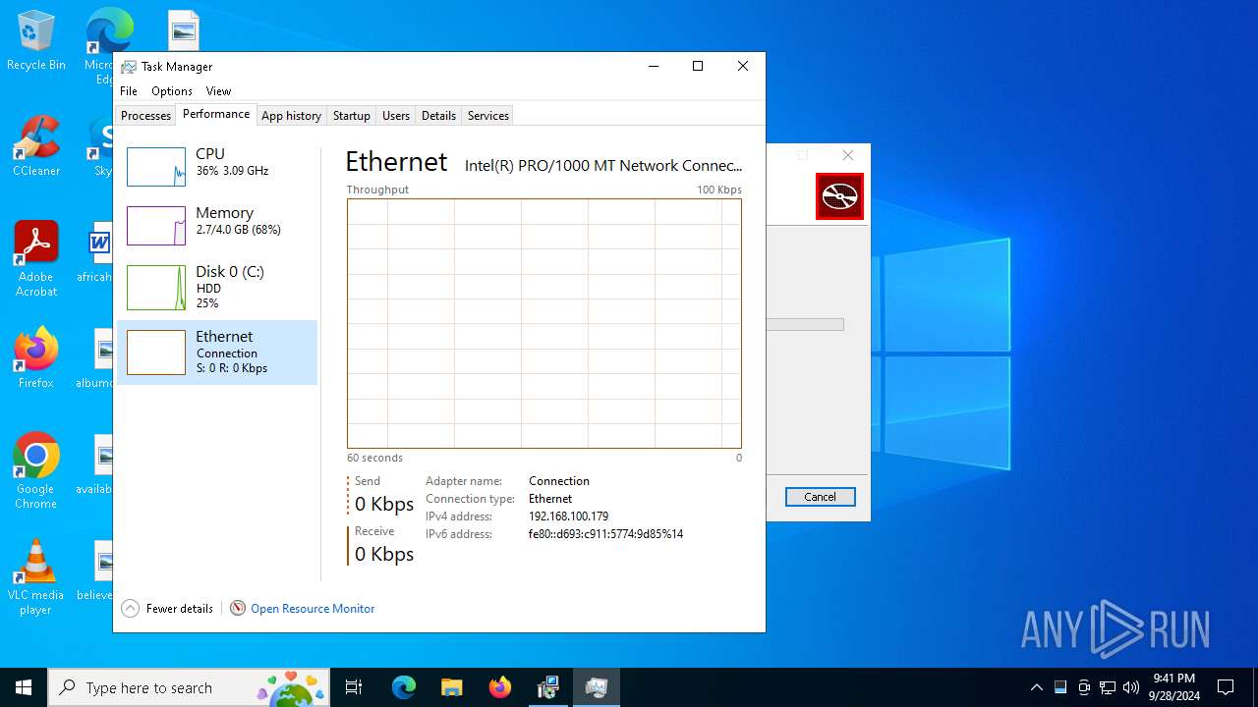Select the VLC media player desktop icon
This screenshot has width=1258, height=707.
pos(36,577)
